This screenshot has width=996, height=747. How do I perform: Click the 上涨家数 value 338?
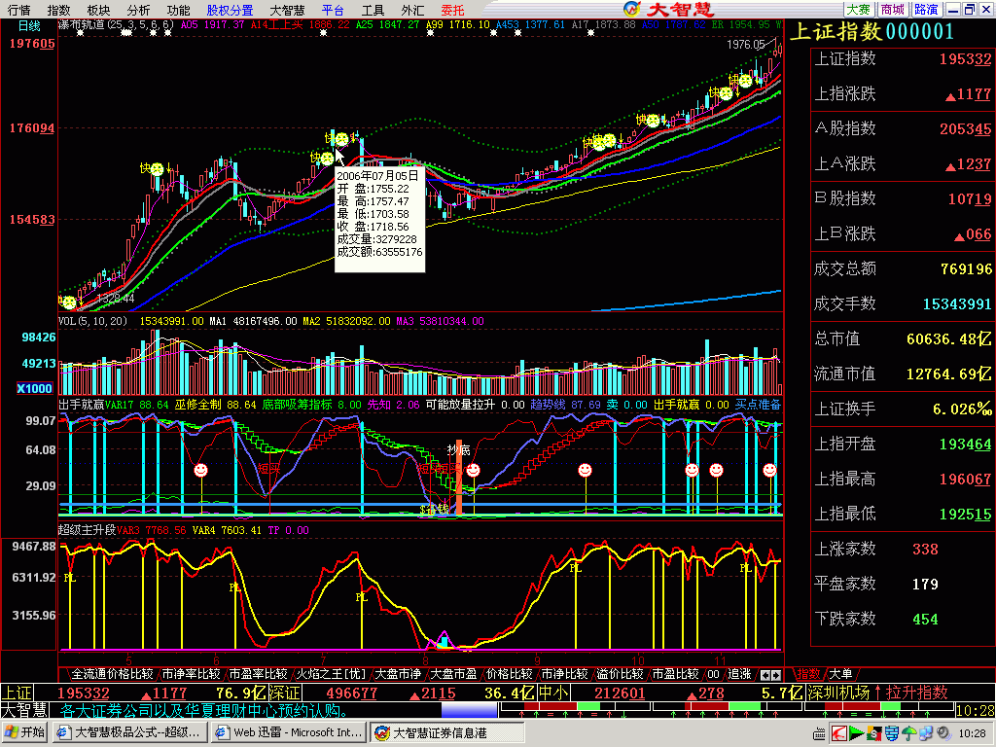pos(925,549)
